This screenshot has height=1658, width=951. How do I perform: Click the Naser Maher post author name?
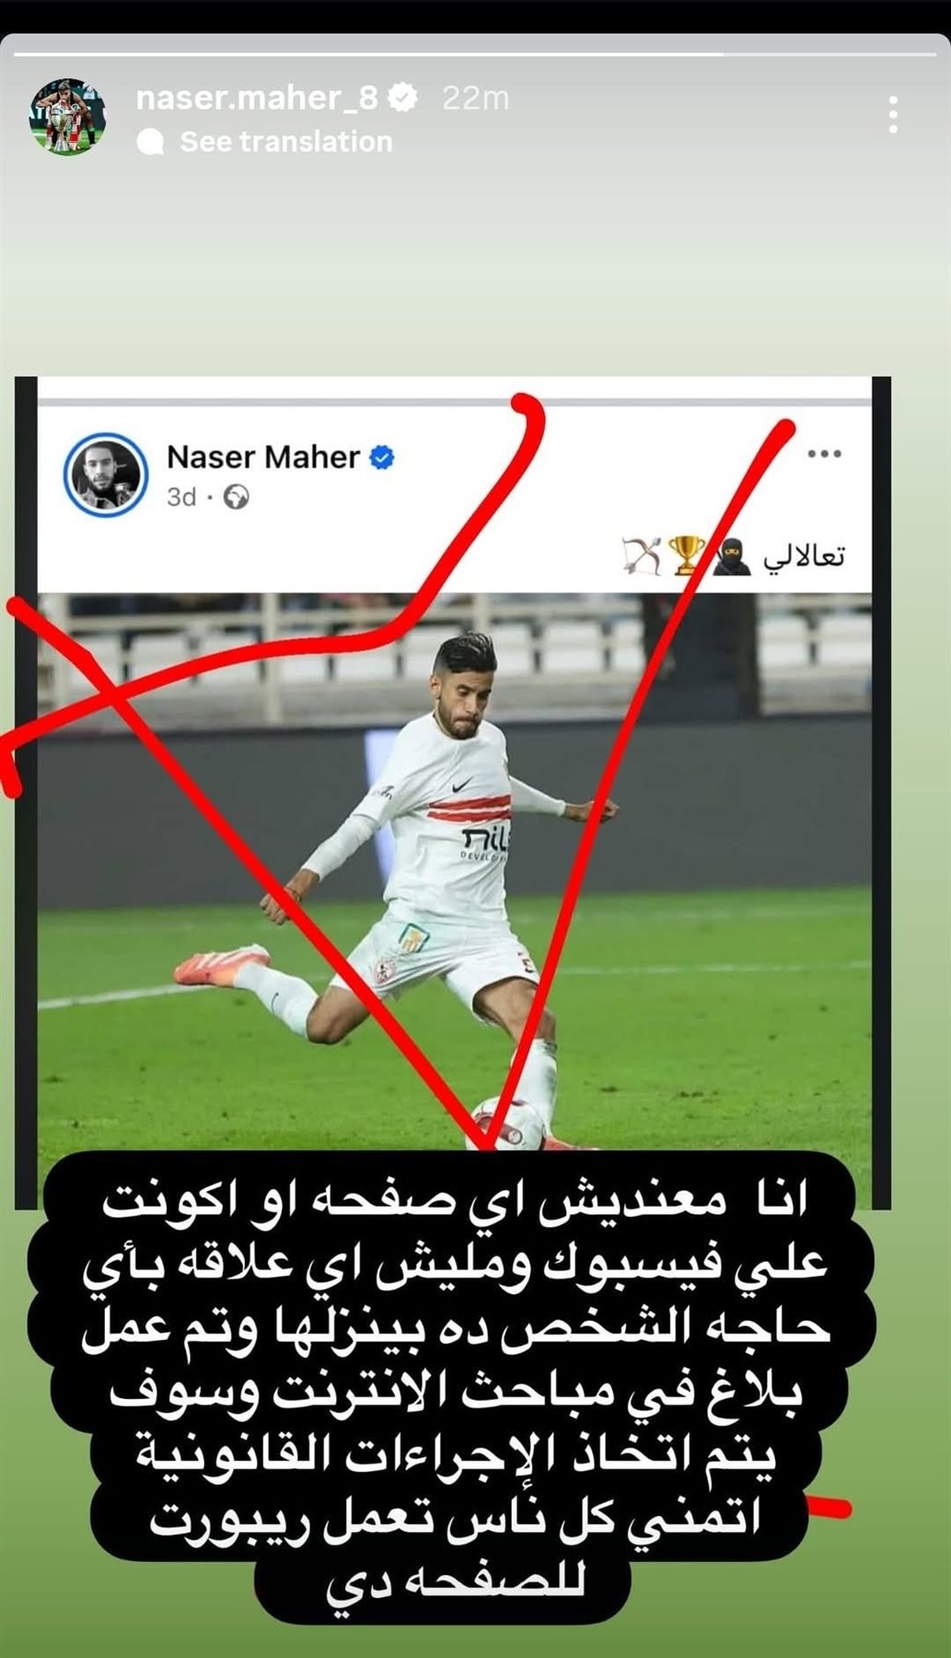click(262, 457)
